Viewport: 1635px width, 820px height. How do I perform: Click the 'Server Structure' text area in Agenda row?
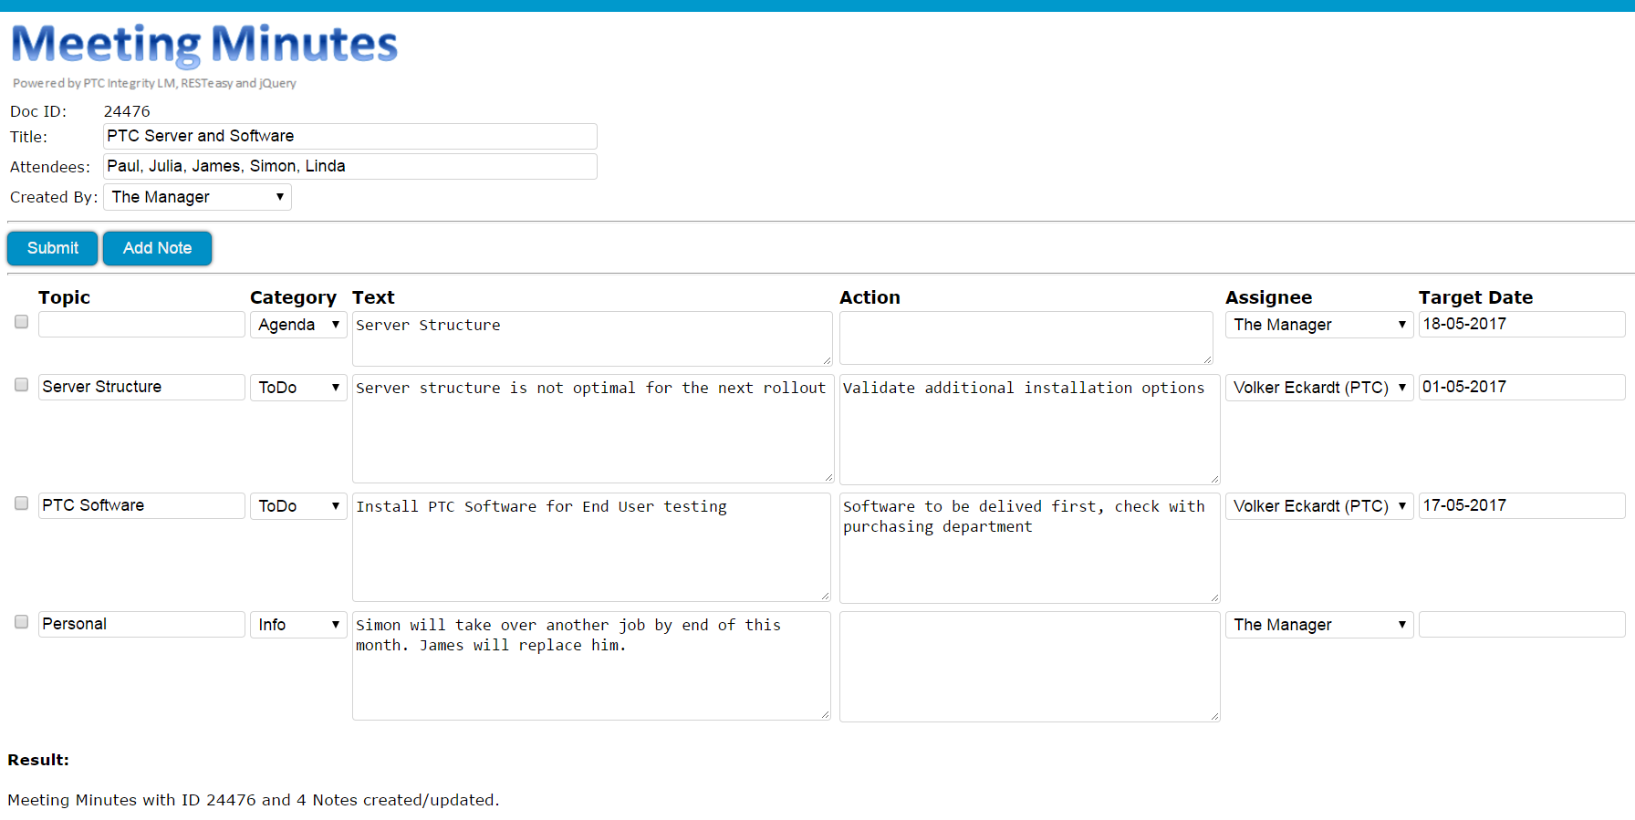tap(592, 338)
